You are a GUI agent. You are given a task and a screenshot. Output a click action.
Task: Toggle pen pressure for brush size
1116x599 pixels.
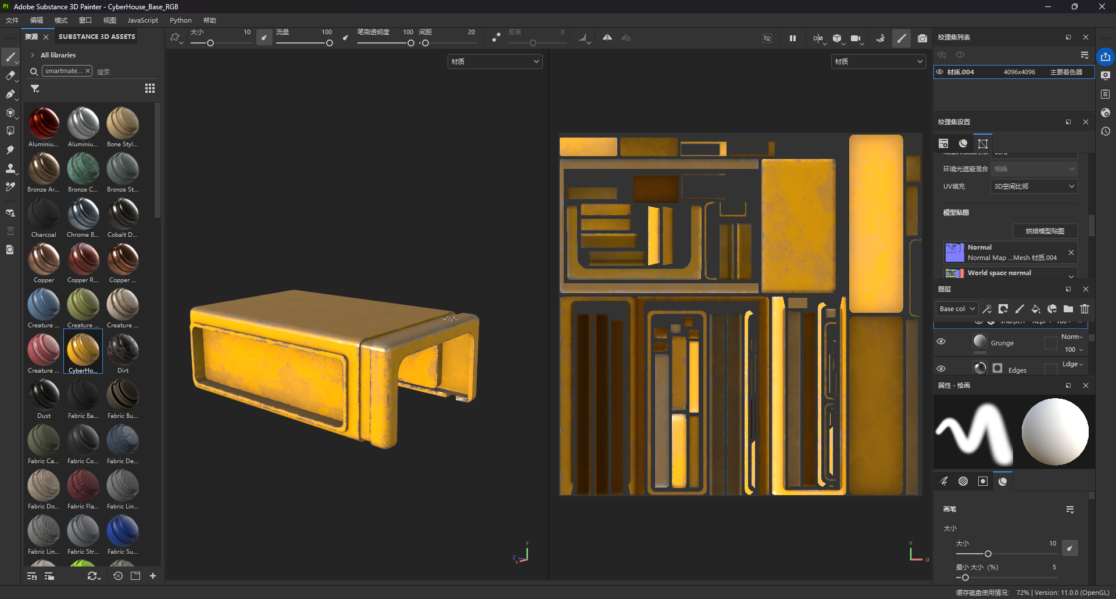pos(264,38)
